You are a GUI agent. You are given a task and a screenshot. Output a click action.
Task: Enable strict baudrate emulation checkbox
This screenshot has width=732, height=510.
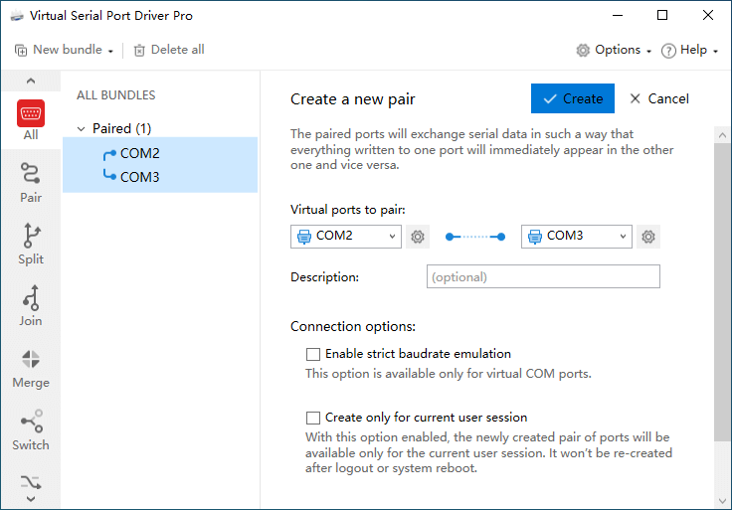(314, 354)
